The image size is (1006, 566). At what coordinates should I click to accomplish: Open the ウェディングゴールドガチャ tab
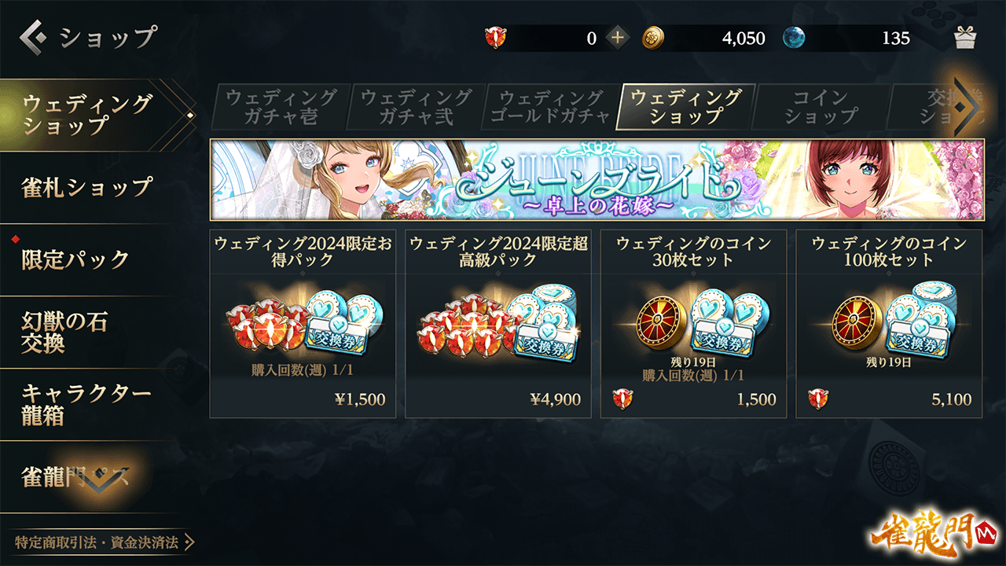(x=550, y=107)
